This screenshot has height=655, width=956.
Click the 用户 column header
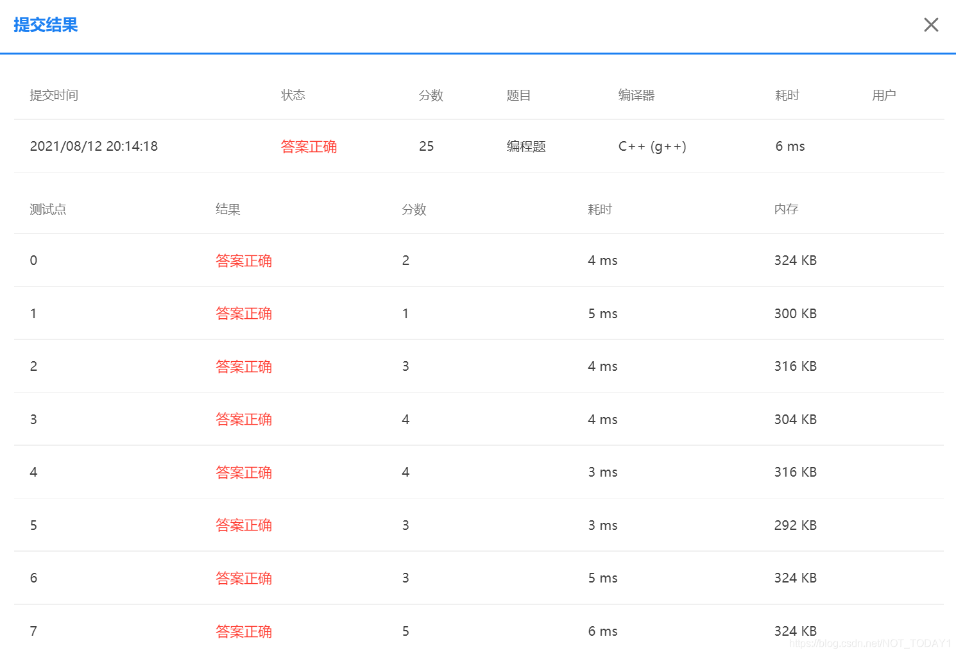(884, 95)
